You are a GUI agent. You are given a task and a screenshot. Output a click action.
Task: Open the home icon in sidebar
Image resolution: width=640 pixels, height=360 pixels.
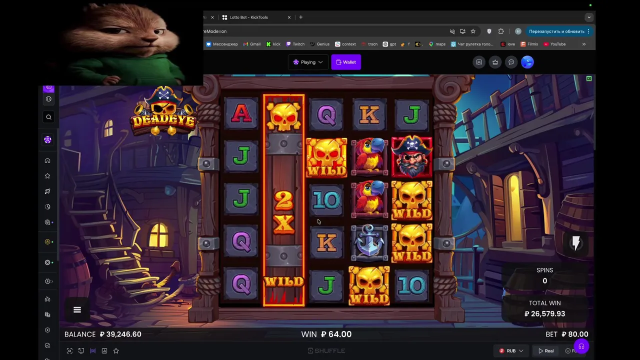point(47,160)
